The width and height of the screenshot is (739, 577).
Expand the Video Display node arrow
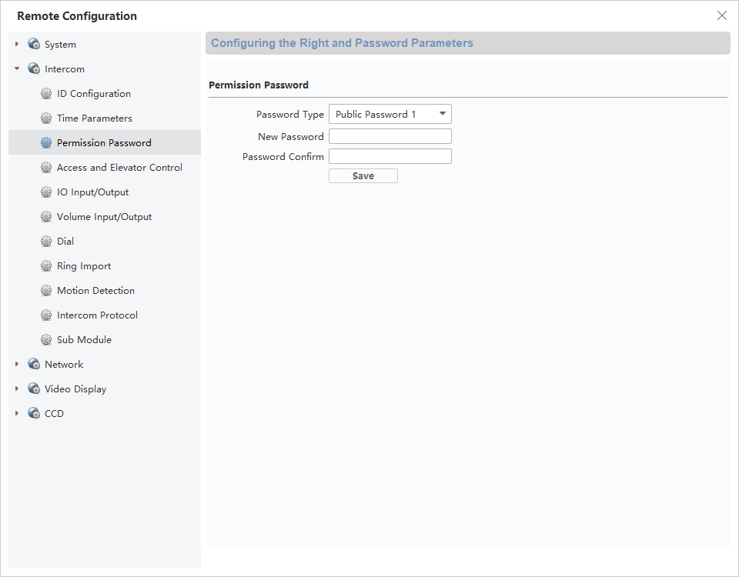click(17, 389)
